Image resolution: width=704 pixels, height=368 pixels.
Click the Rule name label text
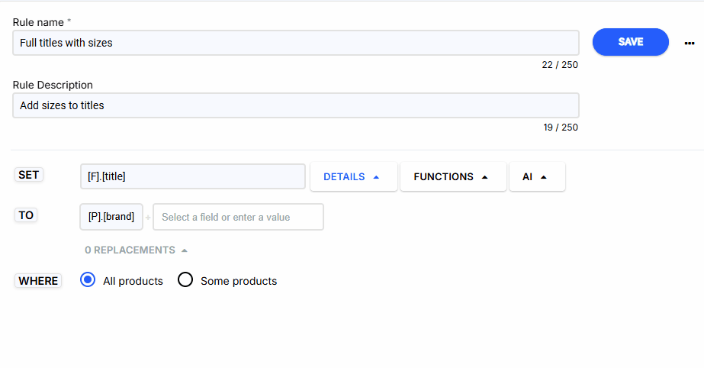point(38,22)
